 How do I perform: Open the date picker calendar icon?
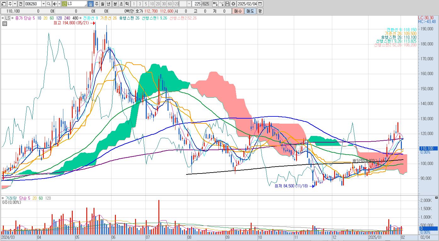point(260,4)
